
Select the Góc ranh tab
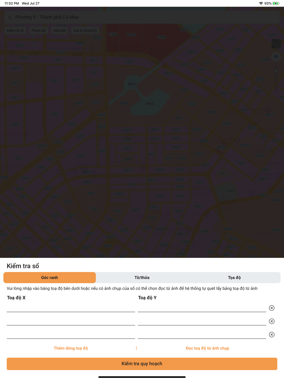pyautogui.click(x=49, y=277)
